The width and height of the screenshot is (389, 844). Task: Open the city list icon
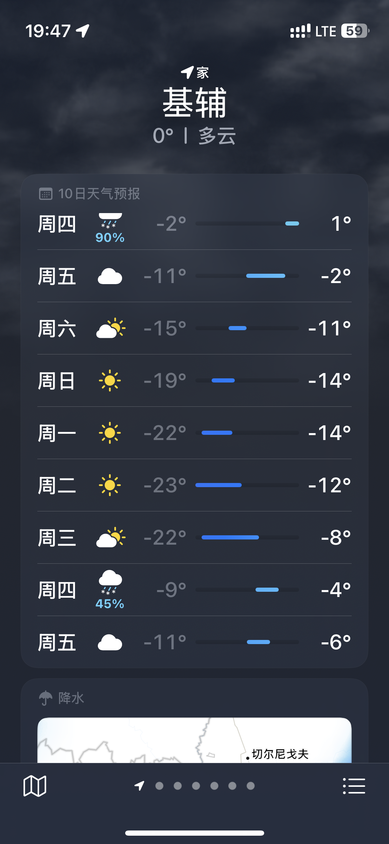tap(354, 786)
